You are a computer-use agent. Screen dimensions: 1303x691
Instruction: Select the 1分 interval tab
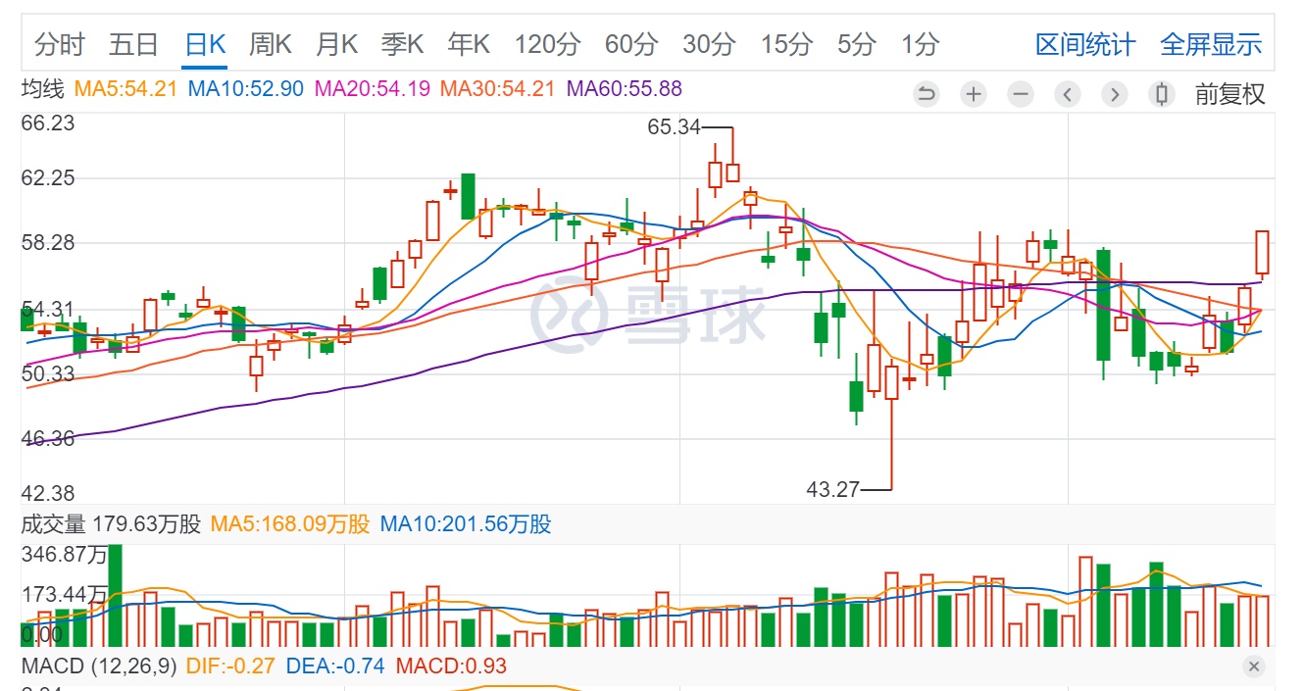[921, 44]
